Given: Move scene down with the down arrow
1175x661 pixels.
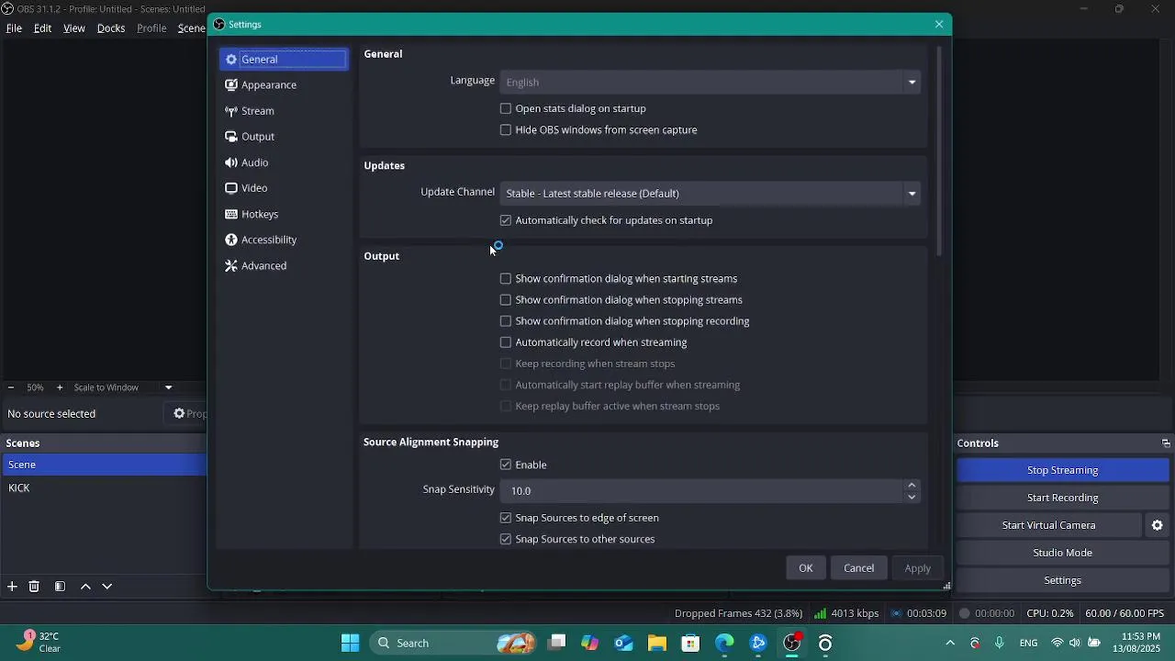Looking at the screenshot, I should pyautogui.click(x=107, y=586).
